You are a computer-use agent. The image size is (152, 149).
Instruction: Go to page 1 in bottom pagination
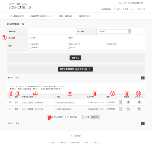click(143, 123)
